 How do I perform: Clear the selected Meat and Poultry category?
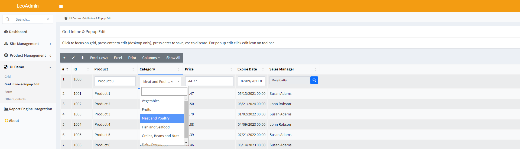[172, 82]
